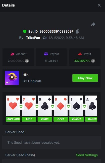
Task: Click the Profit icon
Action: [x=80, y=54]
